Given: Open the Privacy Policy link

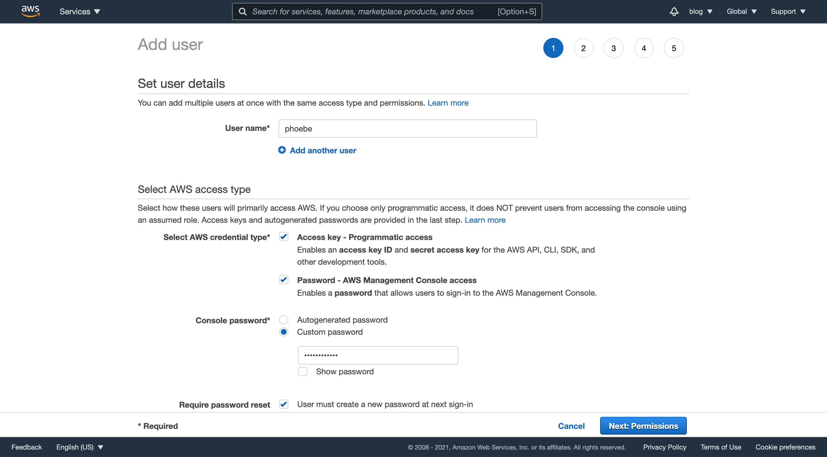Looking at the screenshot, I should coord(664,447).
